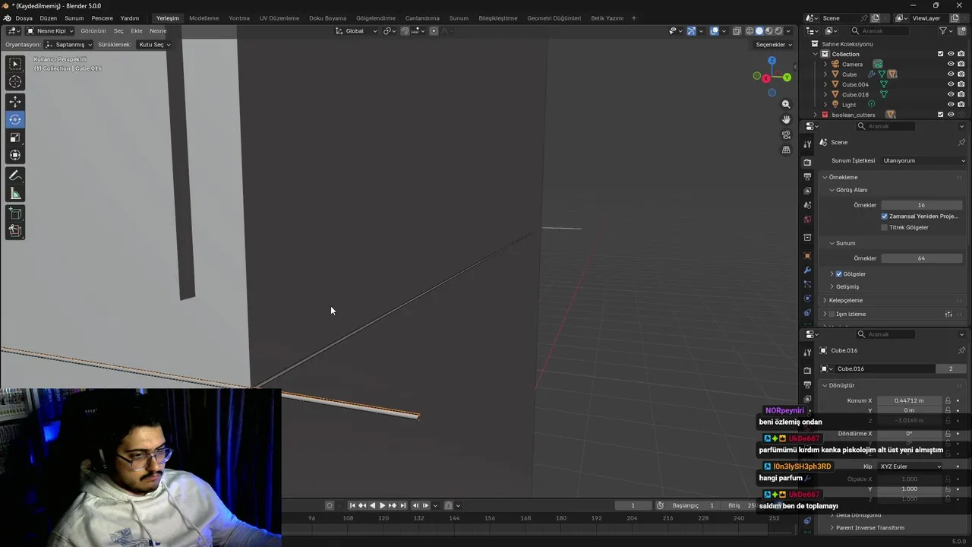The height and width of the screenshot is (547, 972).
Task: Open the Output properties tab icon
Action: 807,176
